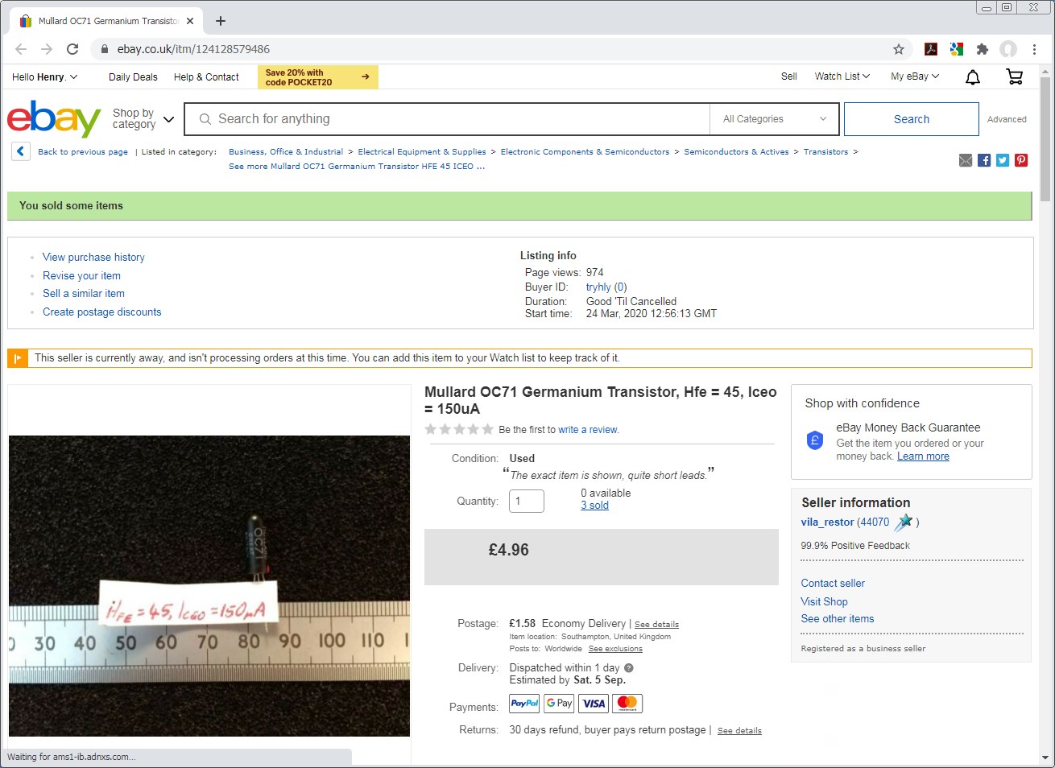Screen dimensions: 1055x768
Task: Open the Save 20% POCKET20 promo banner
Action: point(318,77)
